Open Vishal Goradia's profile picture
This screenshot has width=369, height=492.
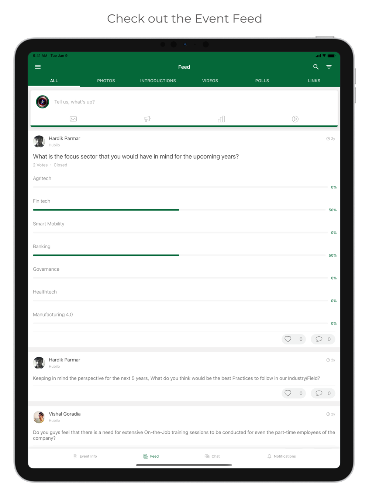pos(39,417)
